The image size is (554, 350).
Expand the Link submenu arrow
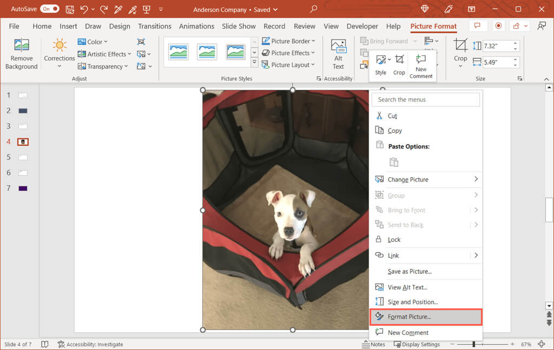(x=476, y=255)
